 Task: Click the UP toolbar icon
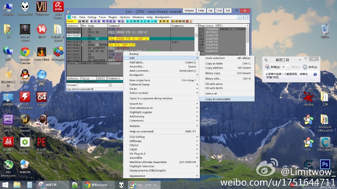point(176,21)
